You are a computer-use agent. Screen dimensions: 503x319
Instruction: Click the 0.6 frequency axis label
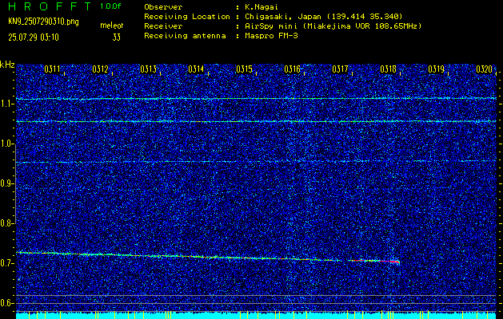(x=7, y=303)
